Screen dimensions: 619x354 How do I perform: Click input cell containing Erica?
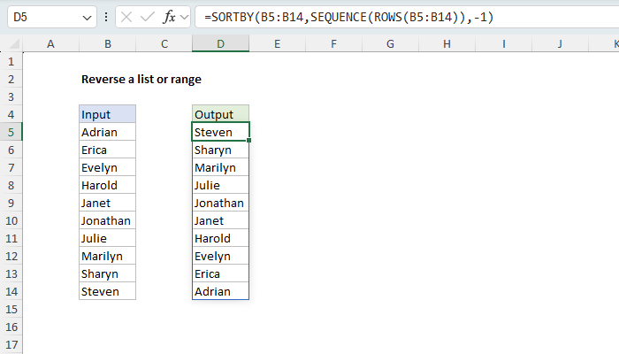pyautogui.click(x=107, y=150)
